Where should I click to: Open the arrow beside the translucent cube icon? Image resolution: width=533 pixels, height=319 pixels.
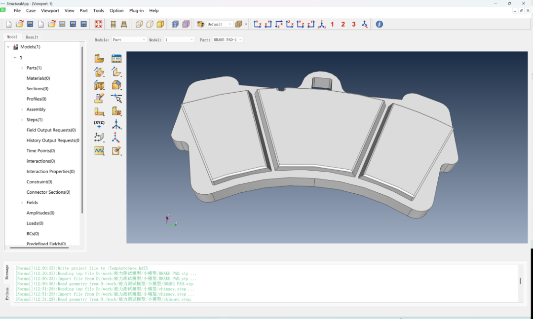click(246, 24)
